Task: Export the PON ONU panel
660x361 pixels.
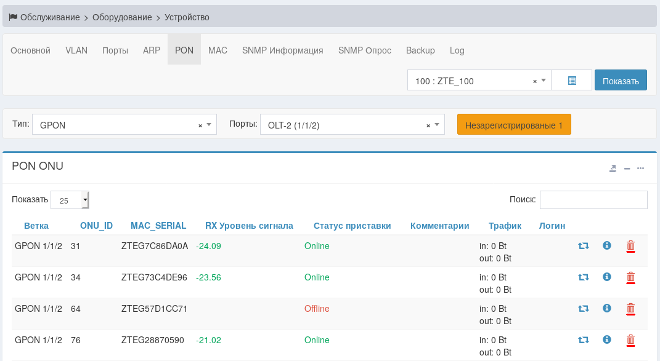Action: coord(613,169)
